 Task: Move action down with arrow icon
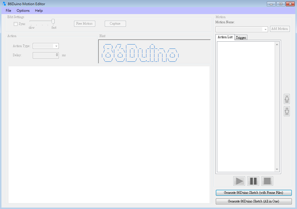tap(287, 111)
